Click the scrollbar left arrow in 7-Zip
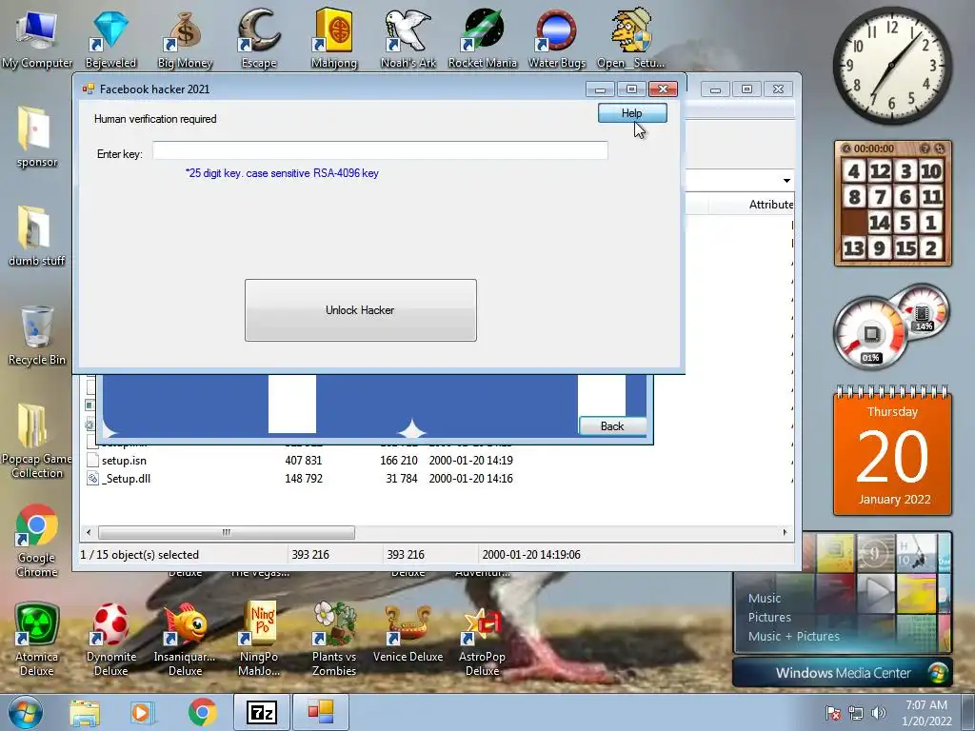The width and height of the screenshot is (975, 731). click(89, 532)
